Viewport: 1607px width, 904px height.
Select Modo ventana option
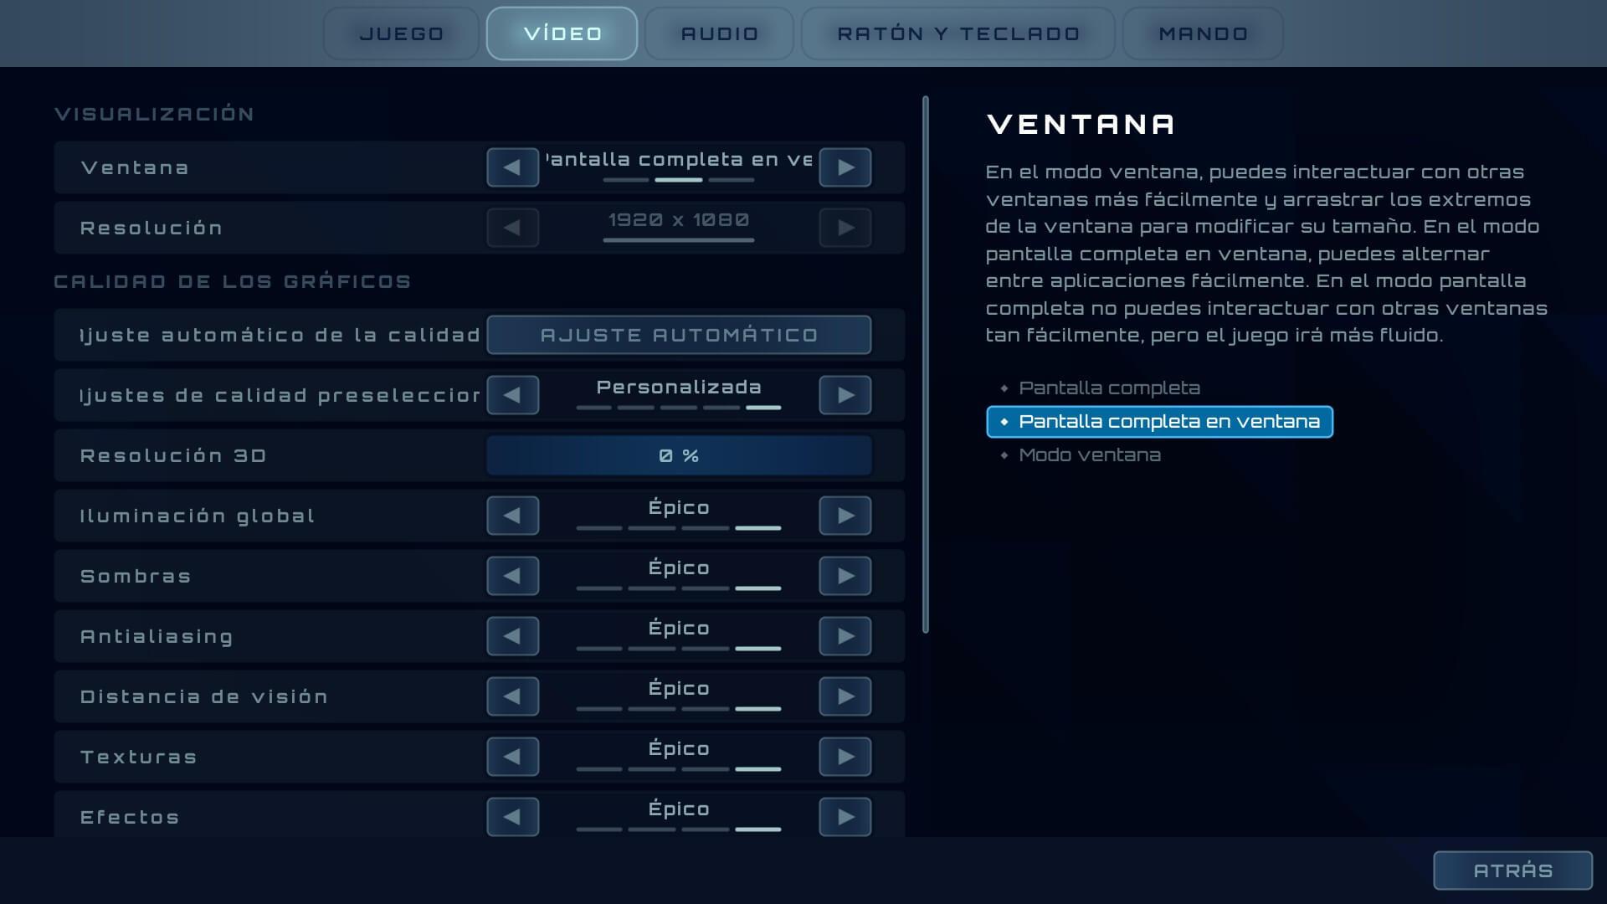1089,455
